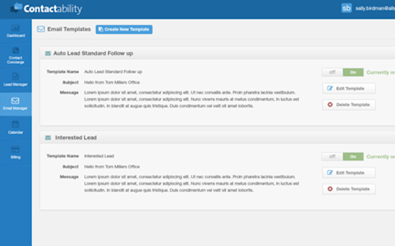Switch Auto Lead Standard Follow up to off
Screen dimensions: 395x246
[x=332, y=72]
